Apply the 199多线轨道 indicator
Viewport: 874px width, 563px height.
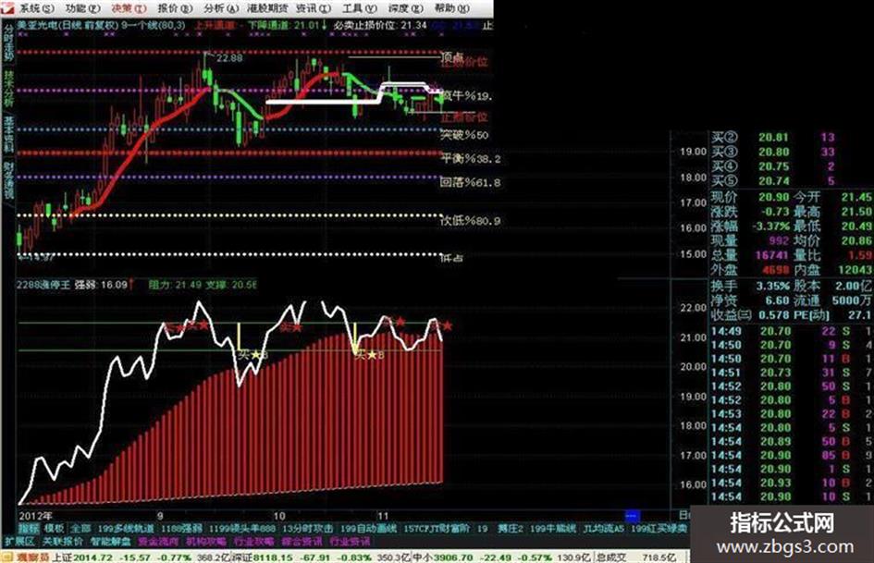point(126,528)
